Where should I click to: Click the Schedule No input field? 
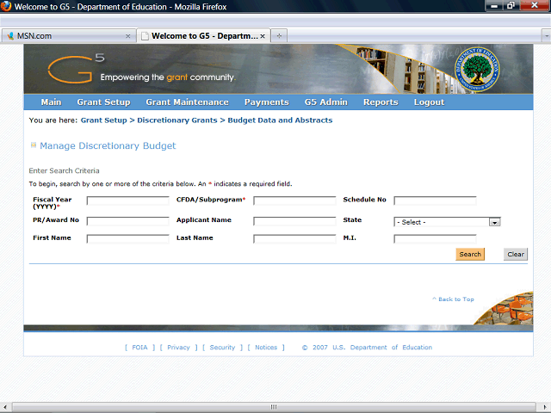pyautogui.click(x=435, y=200)
